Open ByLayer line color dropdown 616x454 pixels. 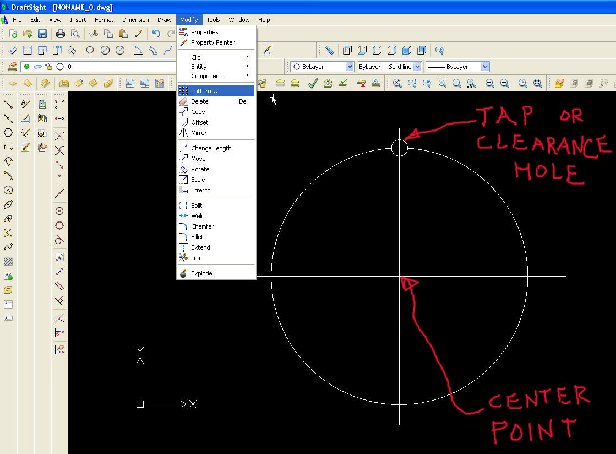(x=350, y=67)
